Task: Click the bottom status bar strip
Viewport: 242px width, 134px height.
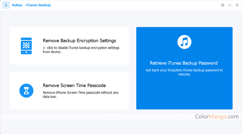Action: click(121, 127)
